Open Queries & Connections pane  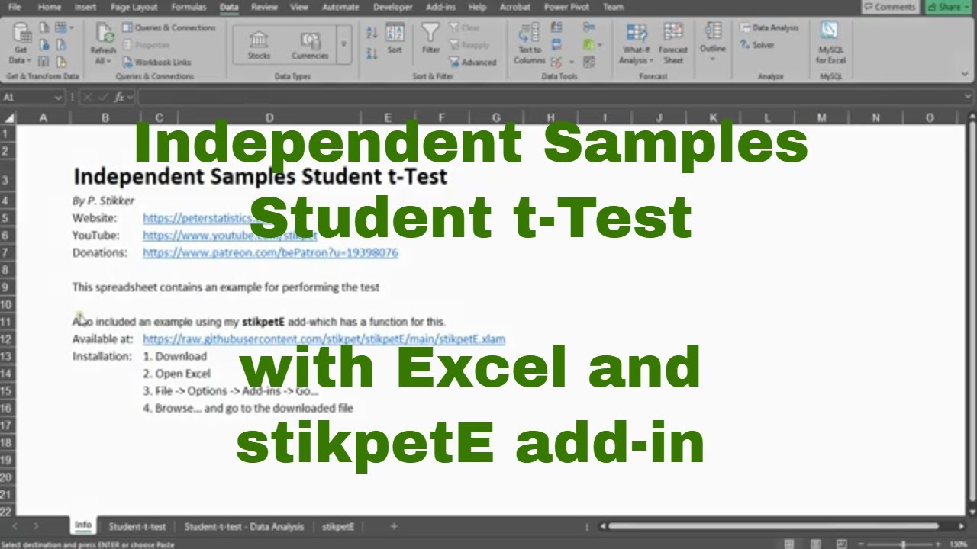pyautogui.click(x=169, y=27)
